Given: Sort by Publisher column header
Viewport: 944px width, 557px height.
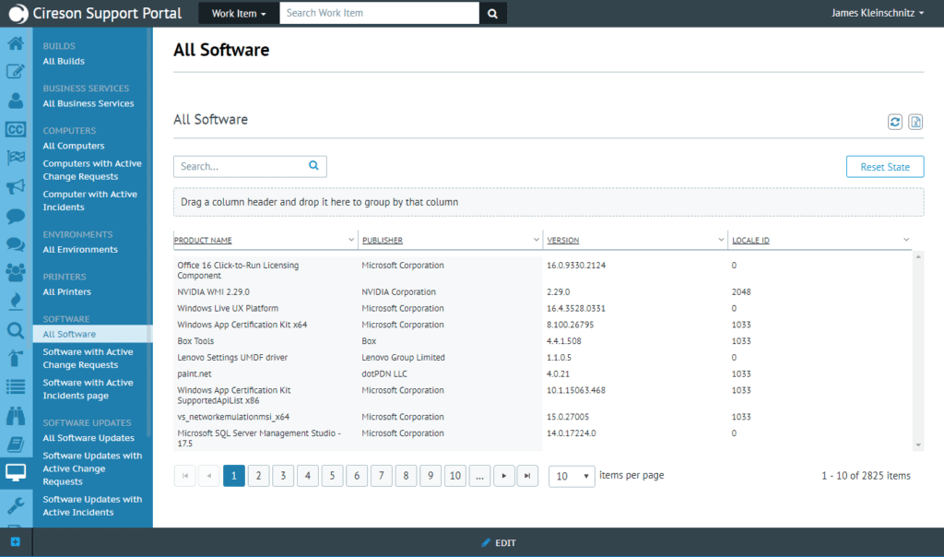Looking at the screenshot, I should (x=383, y=241).
